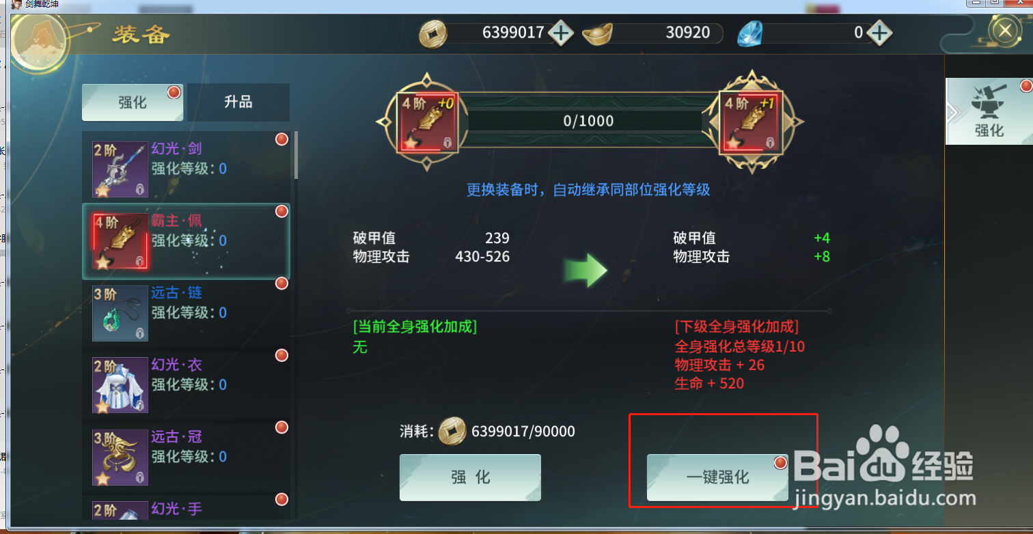This screenshot has height=534, width=1033.
Task: Select the 幻光·剑 sword equipment icon
Action: [x=120, y=169]
